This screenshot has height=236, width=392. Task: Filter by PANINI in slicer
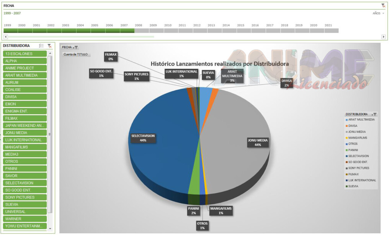[x=25, y=169]
